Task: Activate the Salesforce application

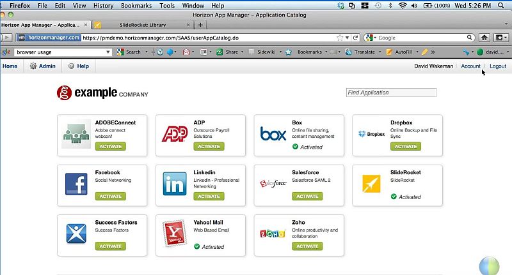Action: click(x=307, y=197)
